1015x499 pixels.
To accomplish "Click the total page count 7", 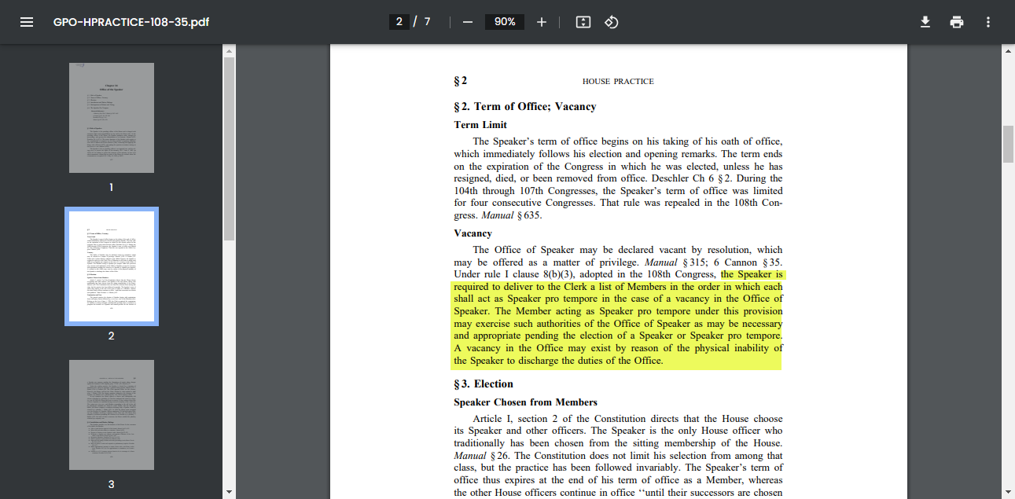I will (427, 22).
